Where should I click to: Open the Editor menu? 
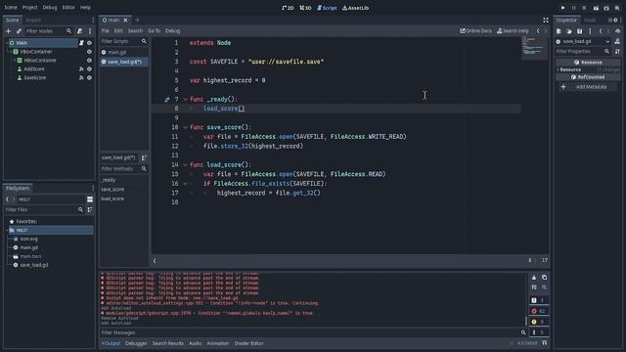68,8
